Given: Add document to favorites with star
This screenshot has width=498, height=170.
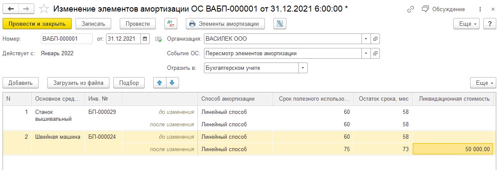Looking at the screenshot, I should click(44, 9).
